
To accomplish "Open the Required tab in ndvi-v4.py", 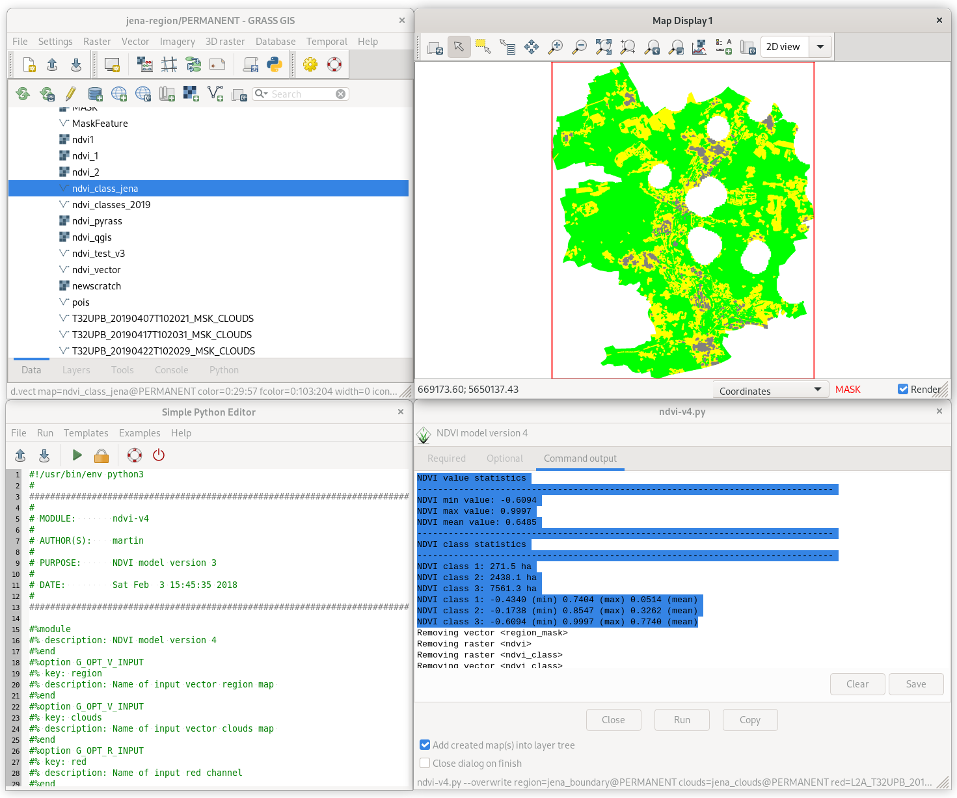I will pyautogui.click(x=447, y=459).
